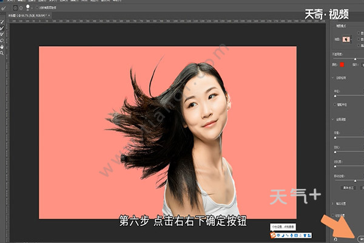The width and height of the screenshot is (364, 243).
Task: Select the Hand tool
Action: point(2,47)
